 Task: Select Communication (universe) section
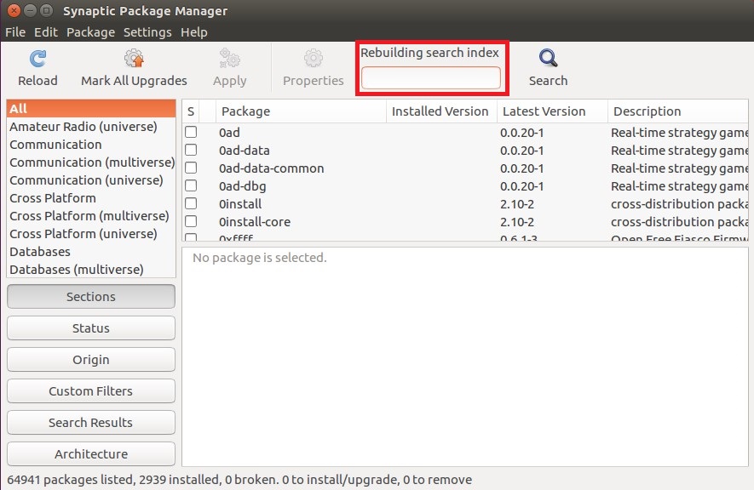[x=91, y=180]
